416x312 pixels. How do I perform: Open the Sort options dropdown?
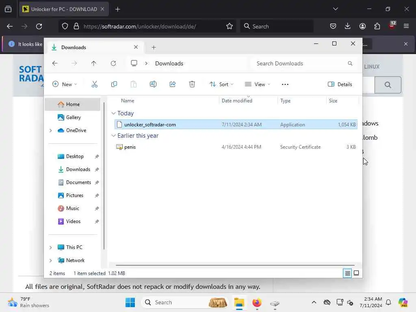(221, 84)
